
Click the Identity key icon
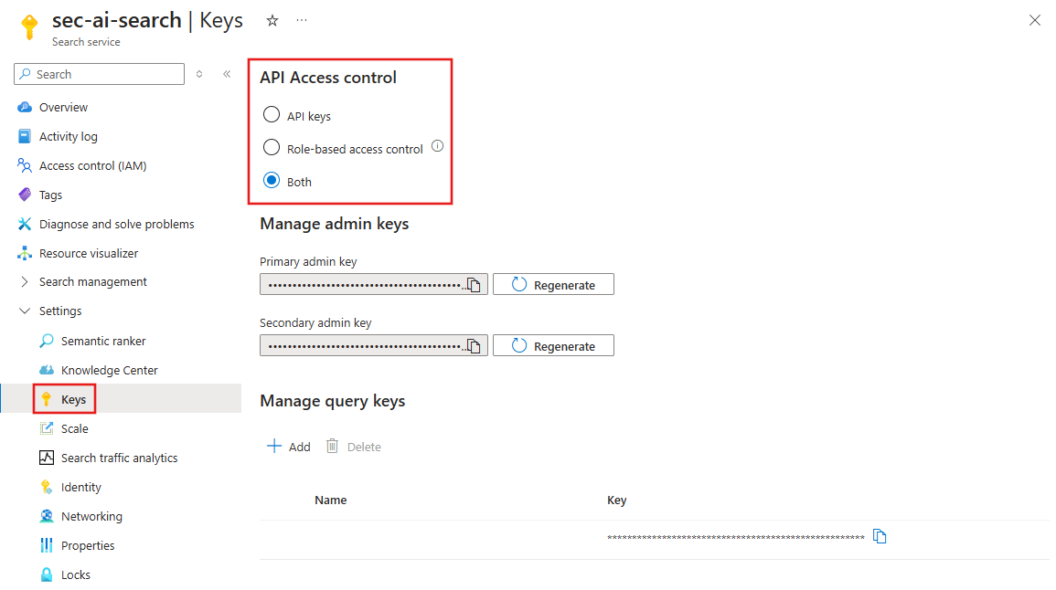[x=47, y=487]
